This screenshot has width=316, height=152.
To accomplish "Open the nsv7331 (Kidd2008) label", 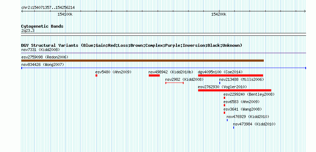I will (40, 50).
